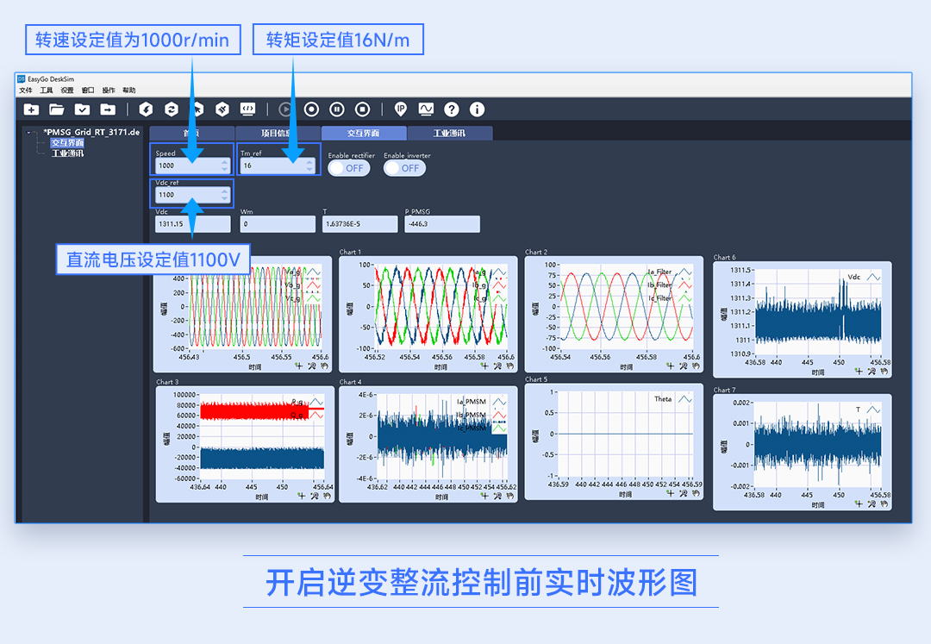The height and width of the screenshot is (644, 931).
Task: Open a project with the open-folder icon
Action: pos(56,109)
